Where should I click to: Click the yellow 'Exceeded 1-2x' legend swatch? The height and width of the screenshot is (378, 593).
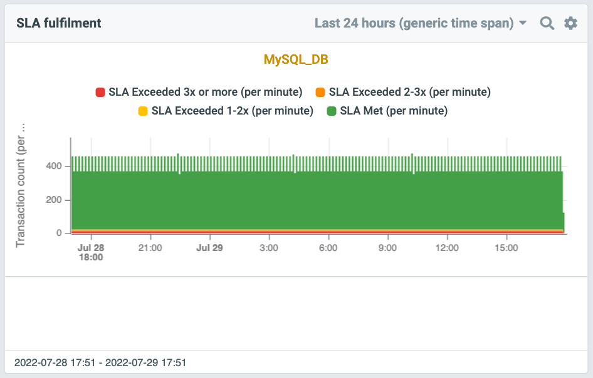(x=143, y=111)
